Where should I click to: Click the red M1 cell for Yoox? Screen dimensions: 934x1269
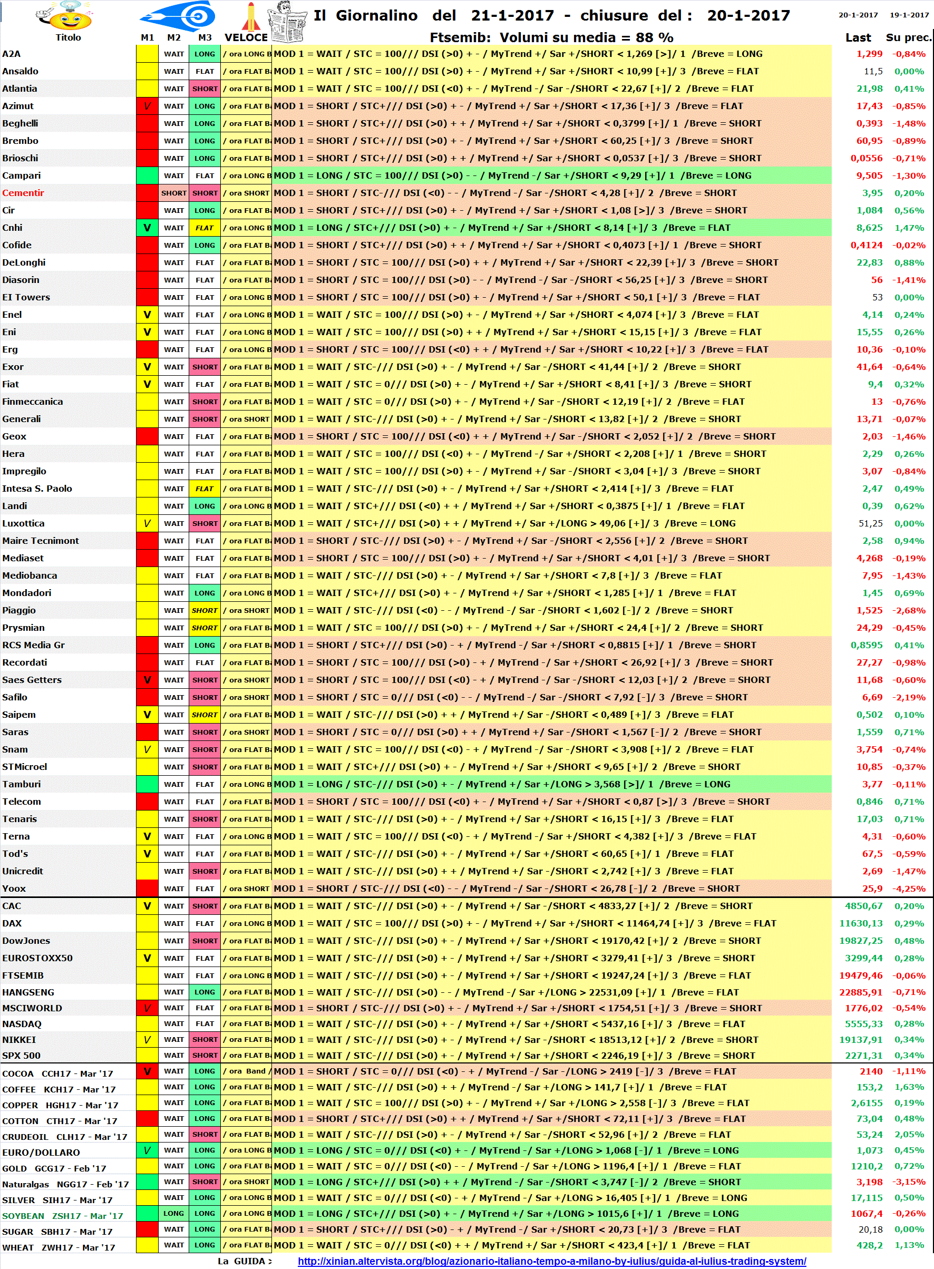(147, 888)
